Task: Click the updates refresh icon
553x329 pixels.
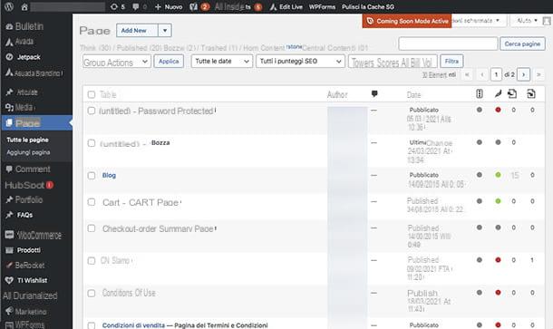Action: point(114,6)
